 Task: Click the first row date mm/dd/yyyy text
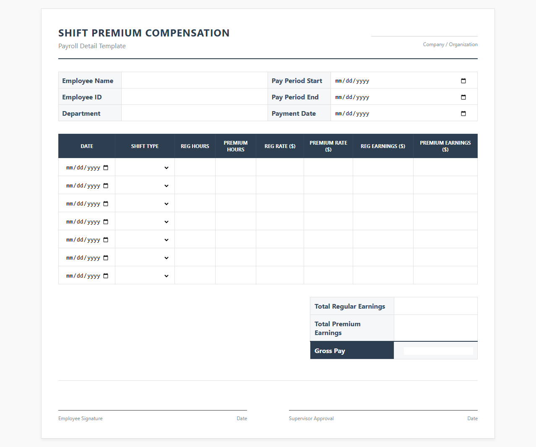coord(83,167)
